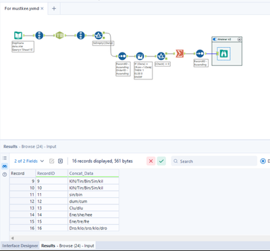Select the Data radio button in Results

(263, 161)
